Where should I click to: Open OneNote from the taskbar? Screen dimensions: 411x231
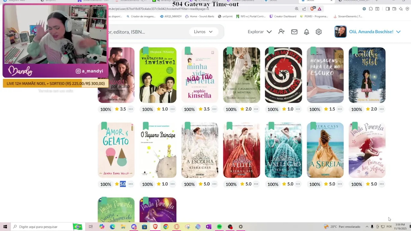click(209, 227)
